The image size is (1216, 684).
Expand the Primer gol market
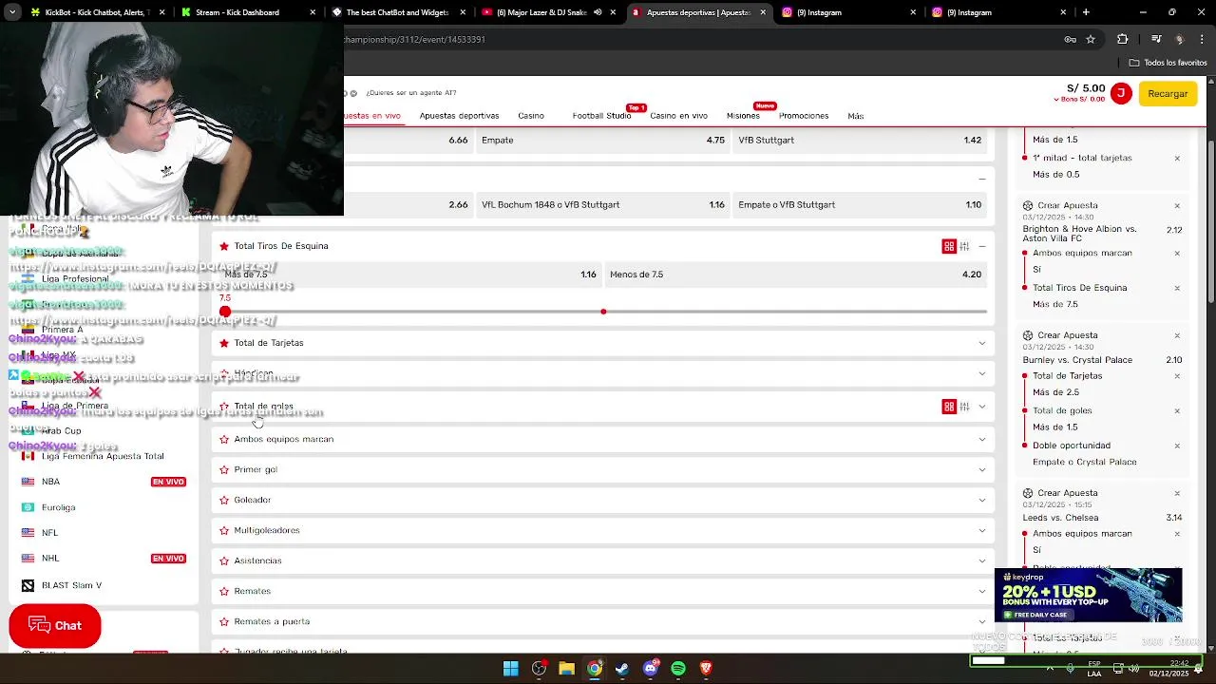981,469
